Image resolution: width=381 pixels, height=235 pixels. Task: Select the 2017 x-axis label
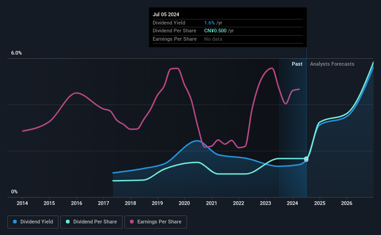103,203
